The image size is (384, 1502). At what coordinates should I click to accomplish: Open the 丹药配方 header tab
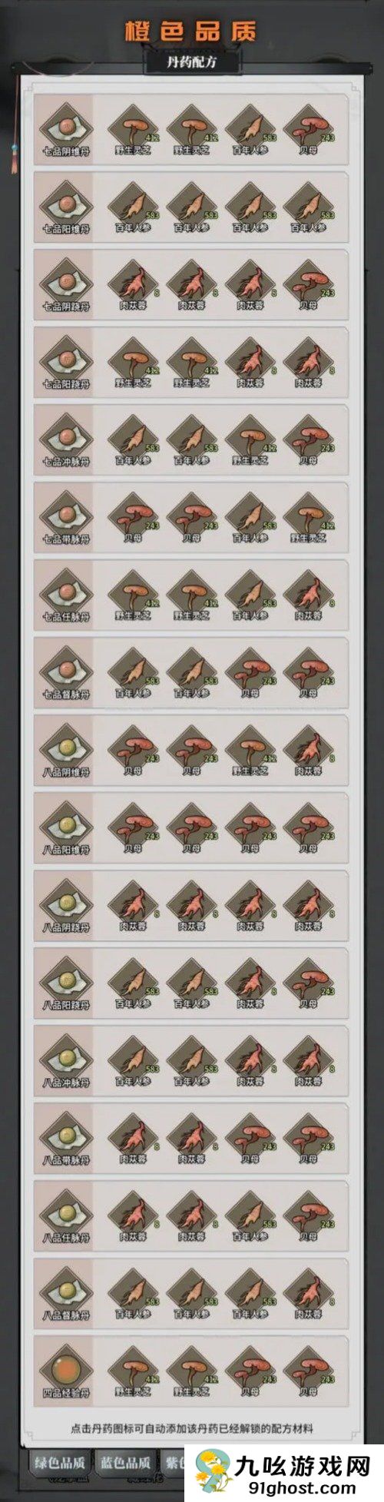pos(190,62)
